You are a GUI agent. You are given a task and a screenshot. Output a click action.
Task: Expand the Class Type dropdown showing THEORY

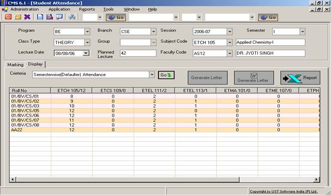87,43
